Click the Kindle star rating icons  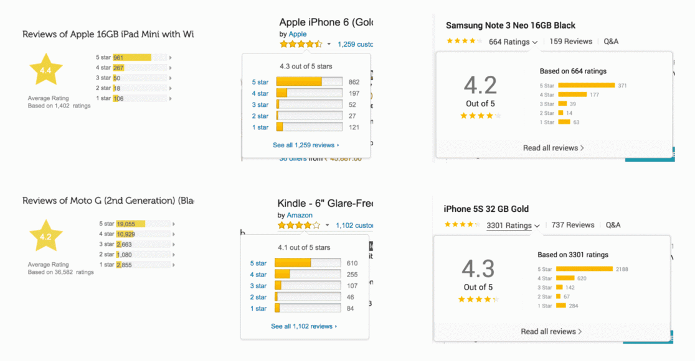[x=299, y=225]
